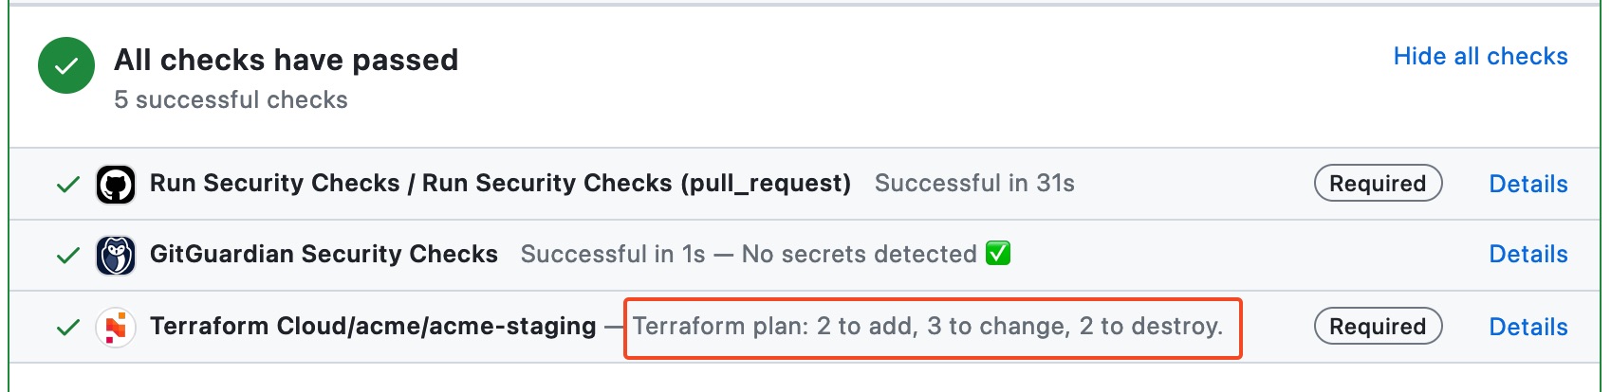Open Details for GitGuardian Security Checks
This screenshot has width=1611, height=392.
[x=1528, y=255]
